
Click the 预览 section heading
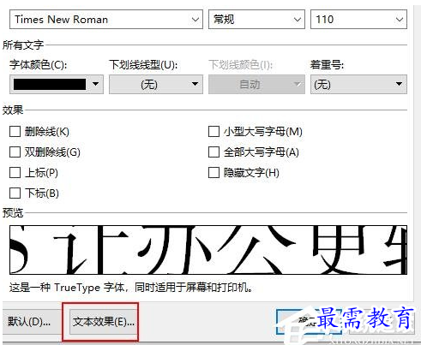[x=13, y=213]
